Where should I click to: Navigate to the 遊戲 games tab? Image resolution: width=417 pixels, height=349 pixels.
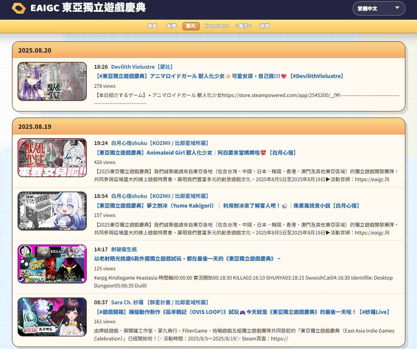[x=265, y=26]
